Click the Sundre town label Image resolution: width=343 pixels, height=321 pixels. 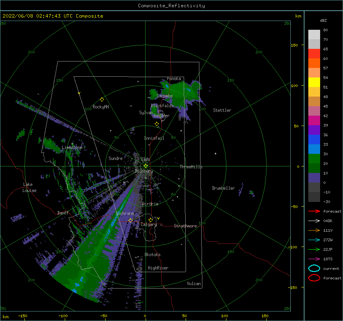click(x=115, y=158)
